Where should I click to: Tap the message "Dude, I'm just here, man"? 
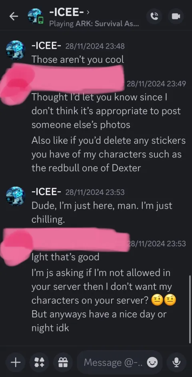coord(102,212)
